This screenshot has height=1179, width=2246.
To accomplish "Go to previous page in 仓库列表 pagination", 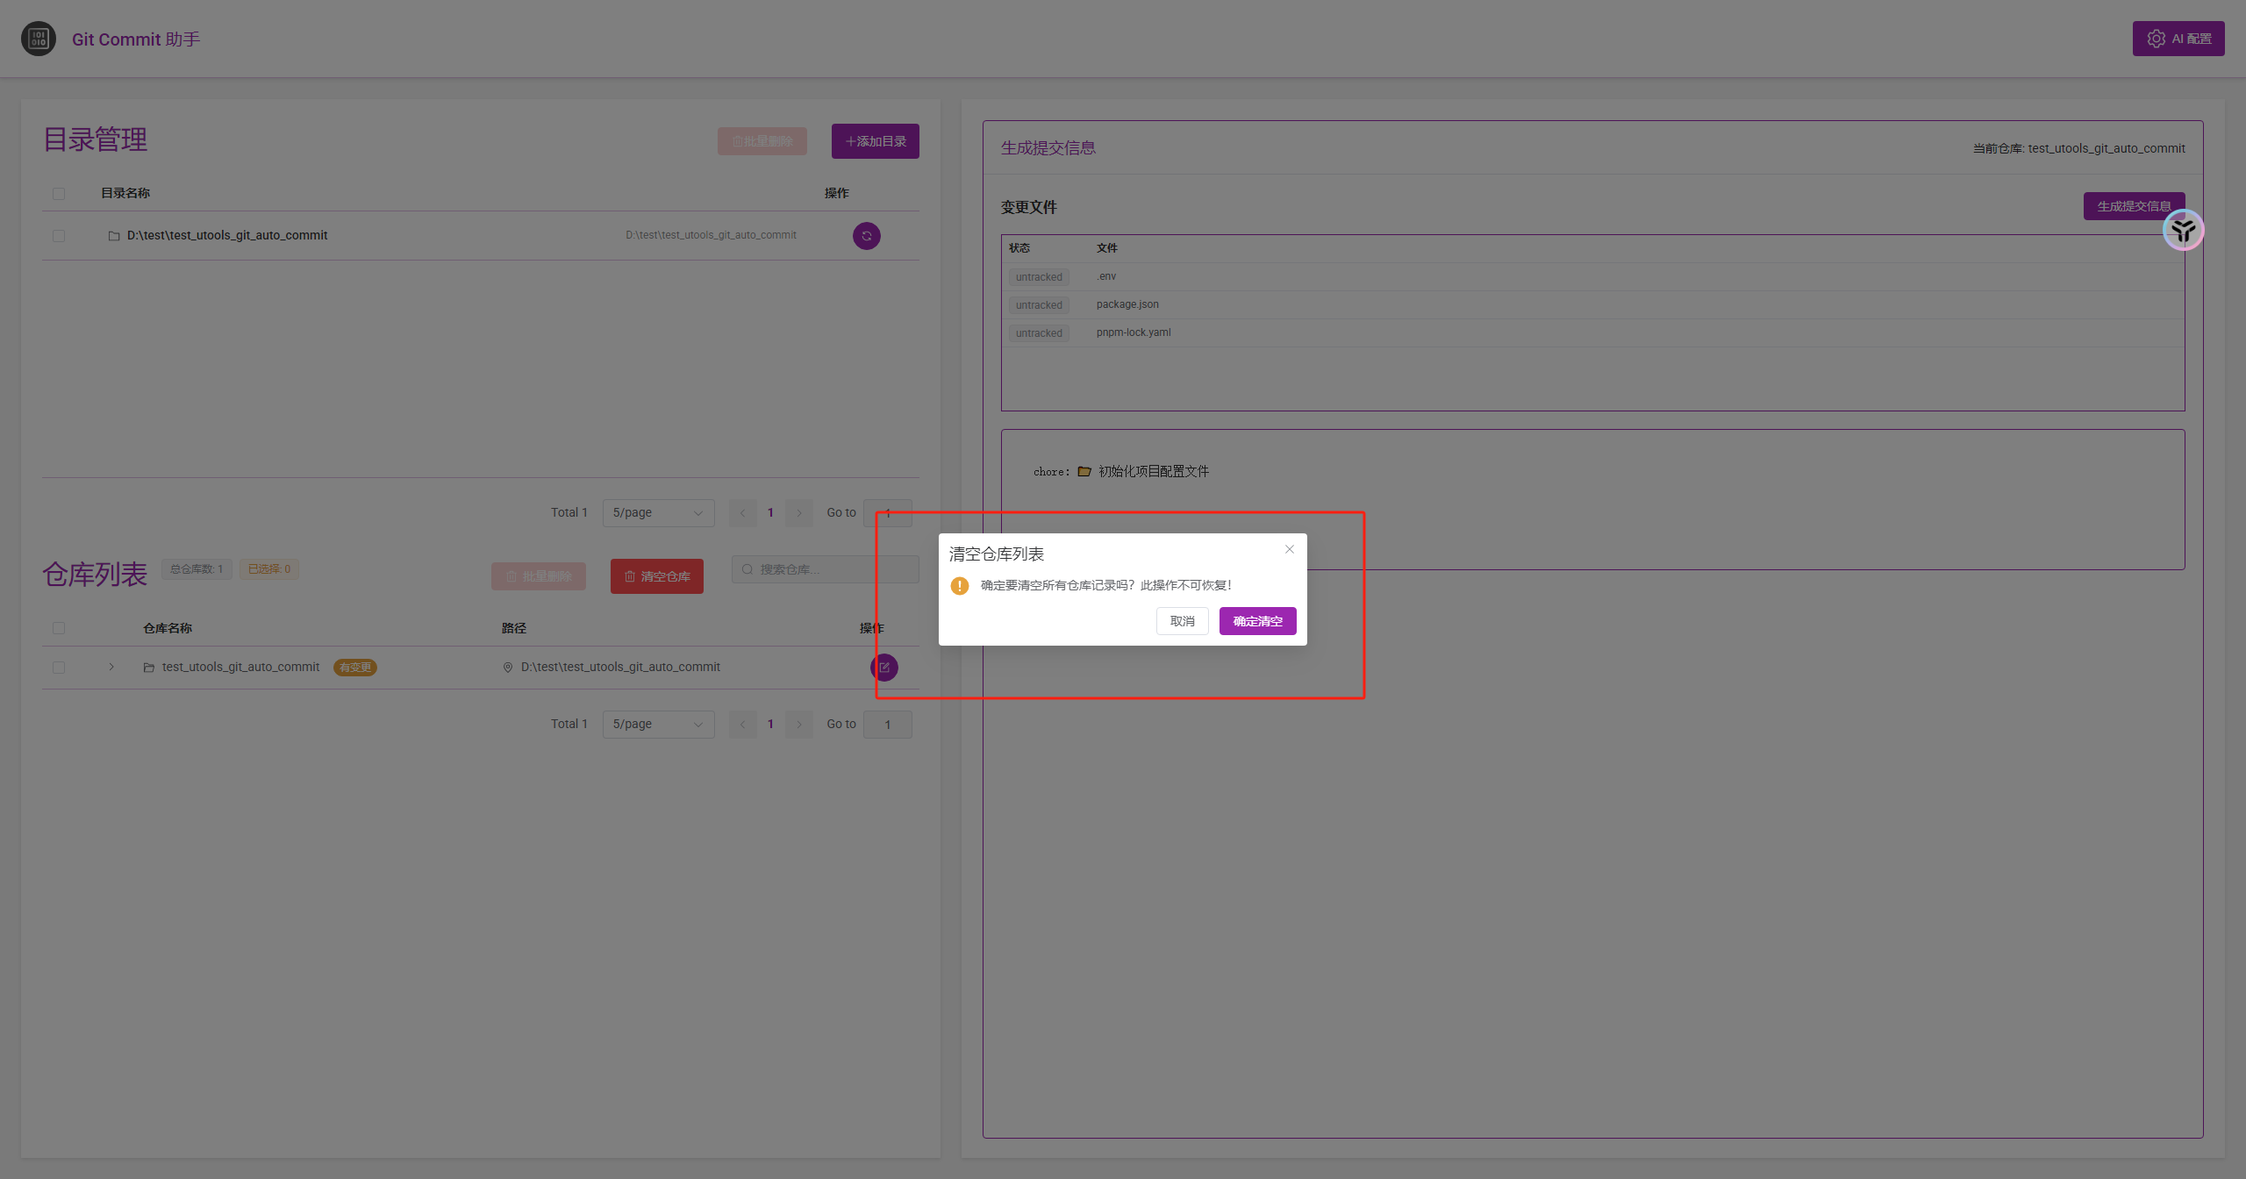I will pos(742,724).
